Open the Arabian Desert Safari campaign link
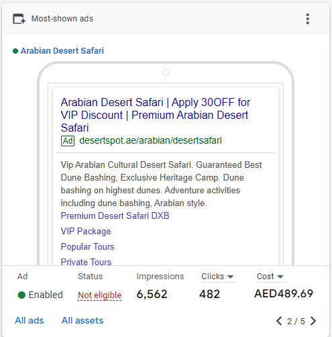The width and height of the screenshot is (332, 337). coord(62,51)
